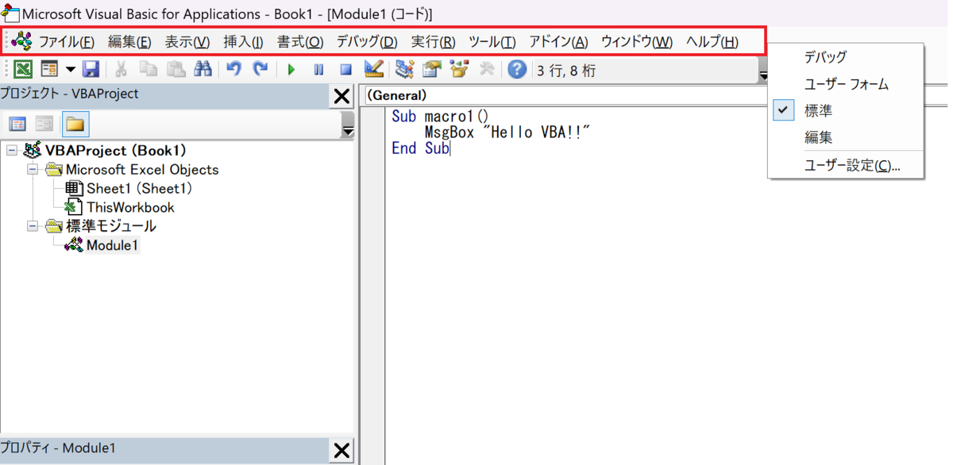Enable the ユーザー フォーム toolbar option
Image resolution: width=953 pixels, height=465 pixels.
point(846,84)
